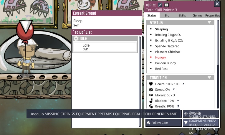This screenshot has width=225, height=135.
Task: Click the Sleep current errand entry
Action: [x=107, y=23]
